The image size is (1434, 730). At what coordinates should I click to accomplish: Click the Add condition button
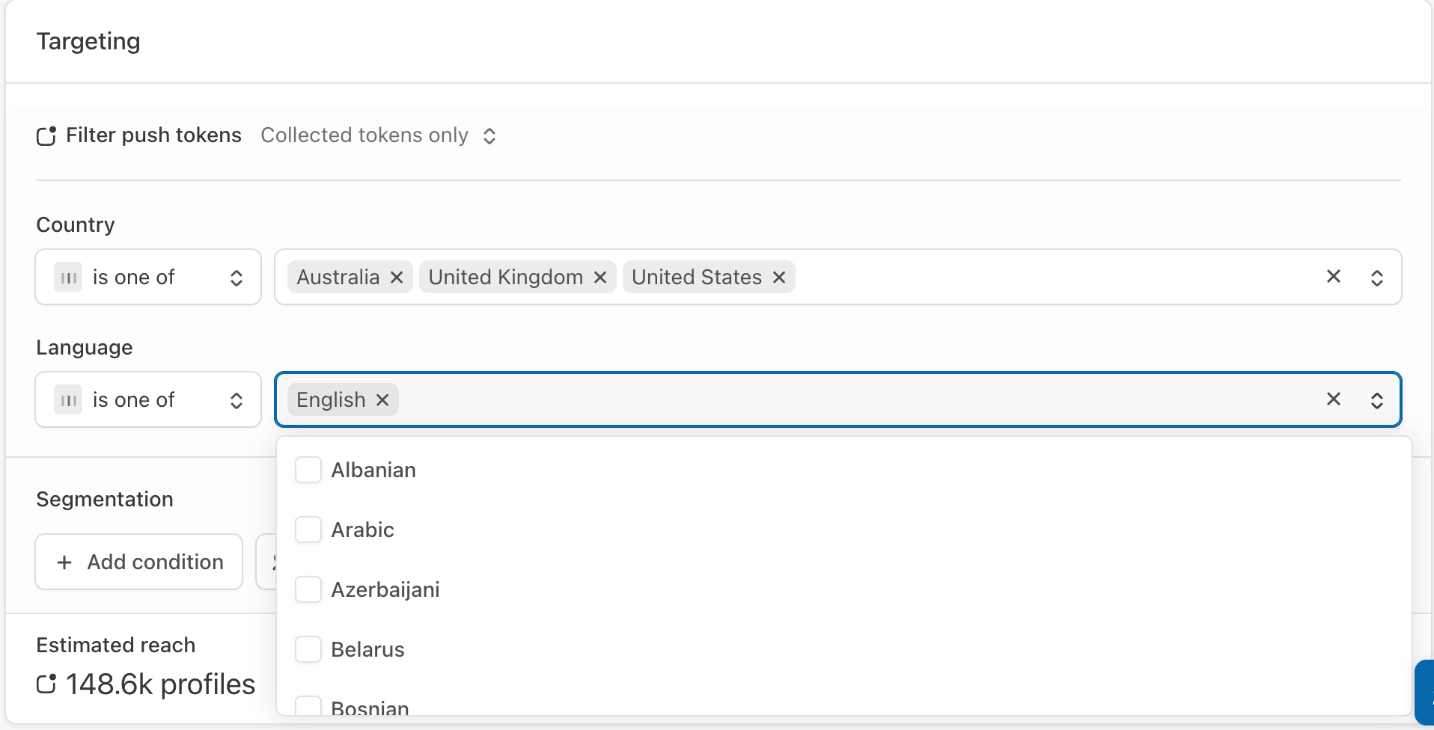point(139,562)
